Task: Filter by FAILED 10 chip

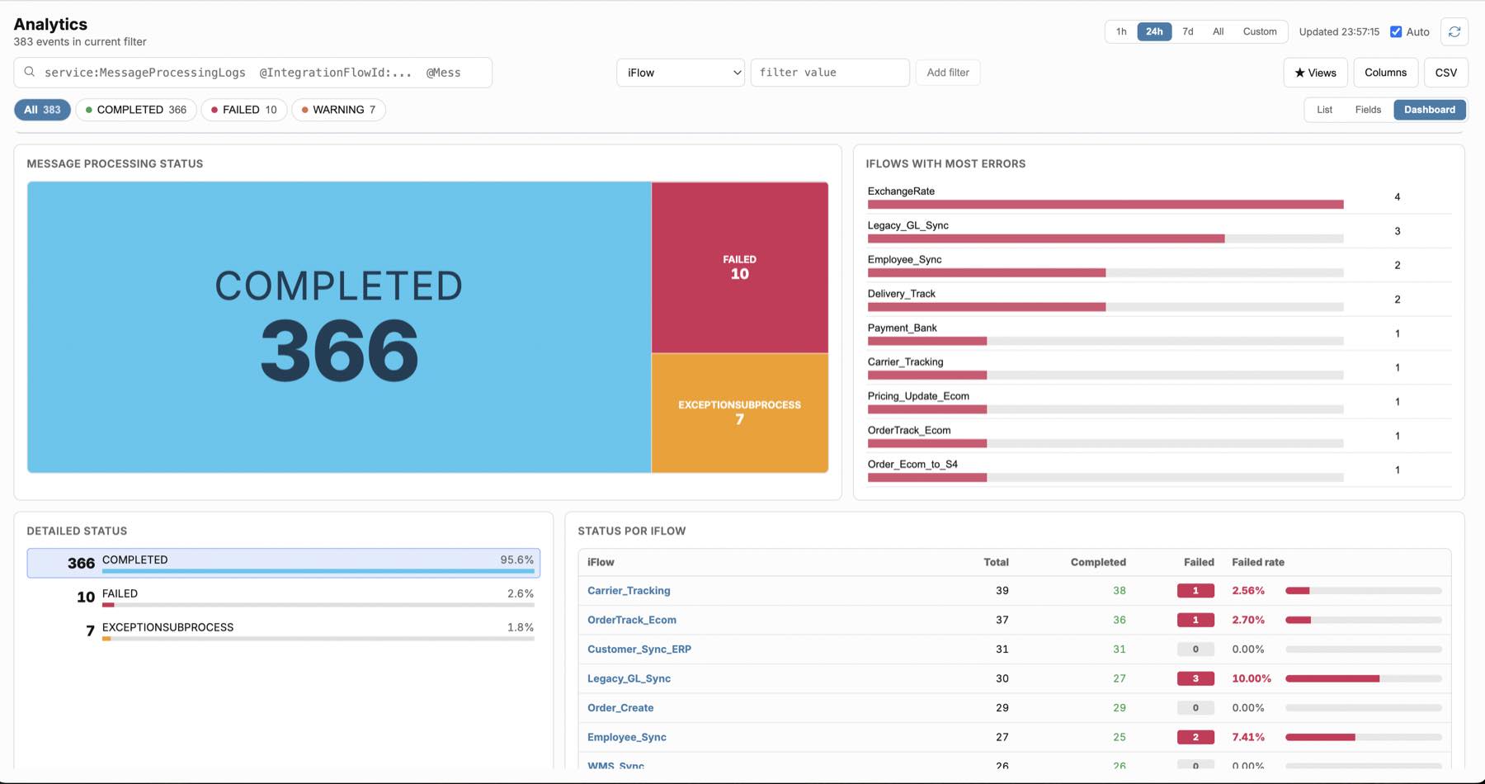Action: tap(244, 110)
